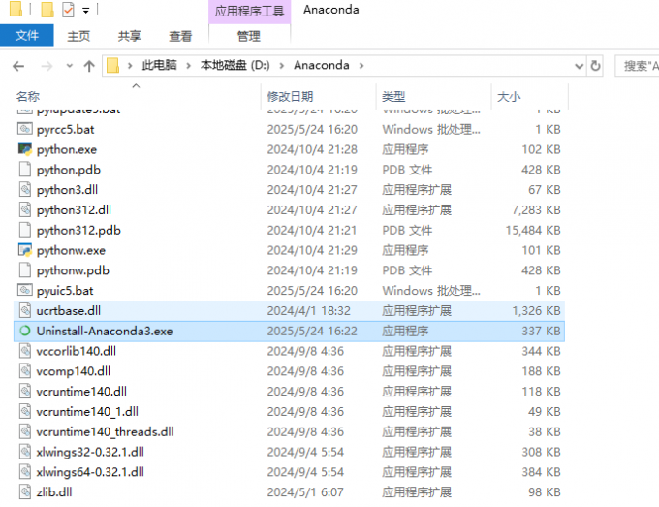Switch to the Home (主页) ribbon tab
The height and width of the screenshot is (507, 659).
(x=78, y=36)
